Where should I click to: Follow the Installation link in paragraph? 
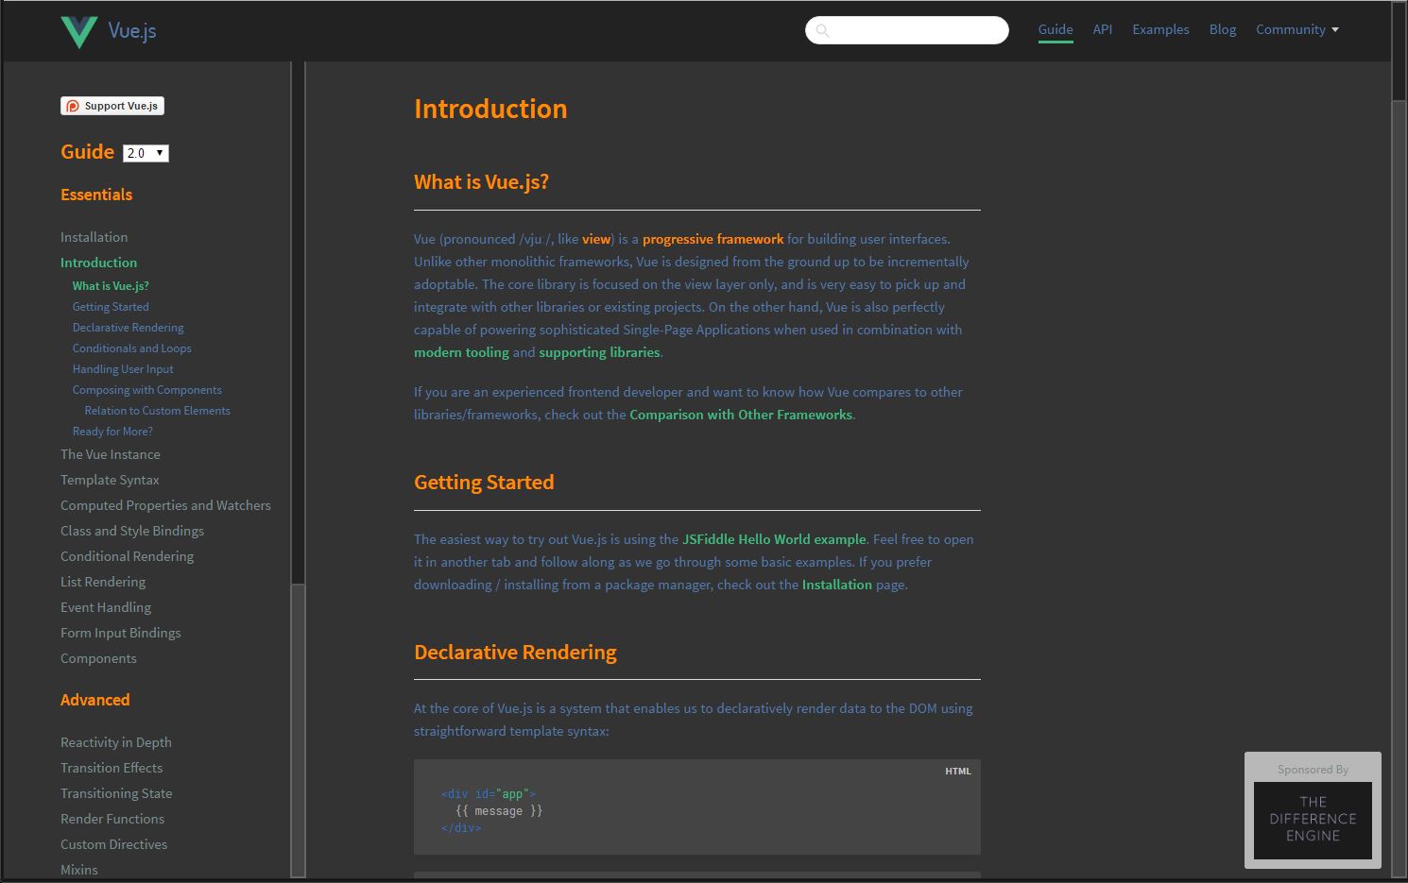coord(837,585)
